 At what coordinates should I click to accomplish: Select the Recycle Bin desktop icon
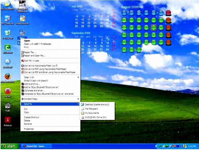tap(8, 34)
